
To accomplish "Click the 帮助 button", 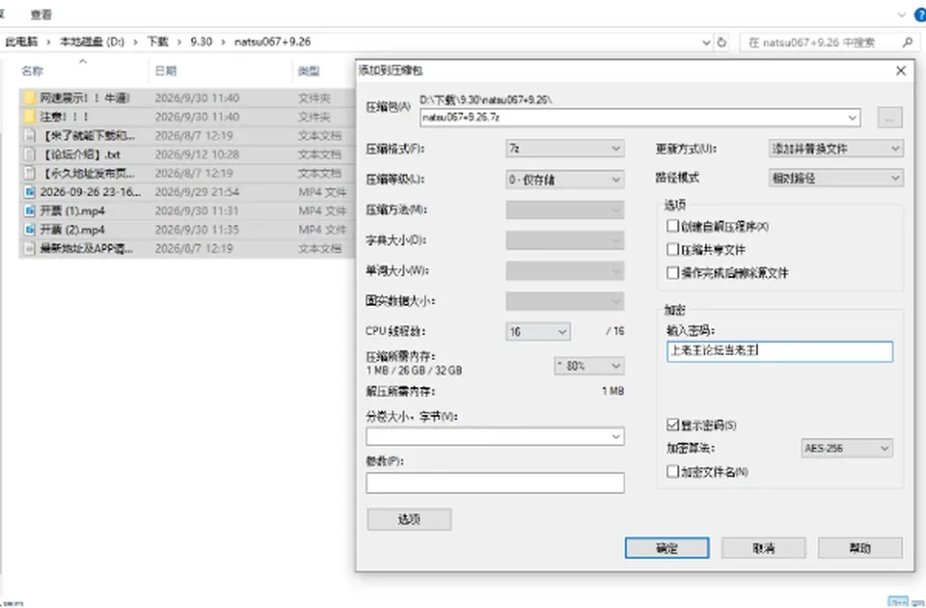I will [859, 548].
